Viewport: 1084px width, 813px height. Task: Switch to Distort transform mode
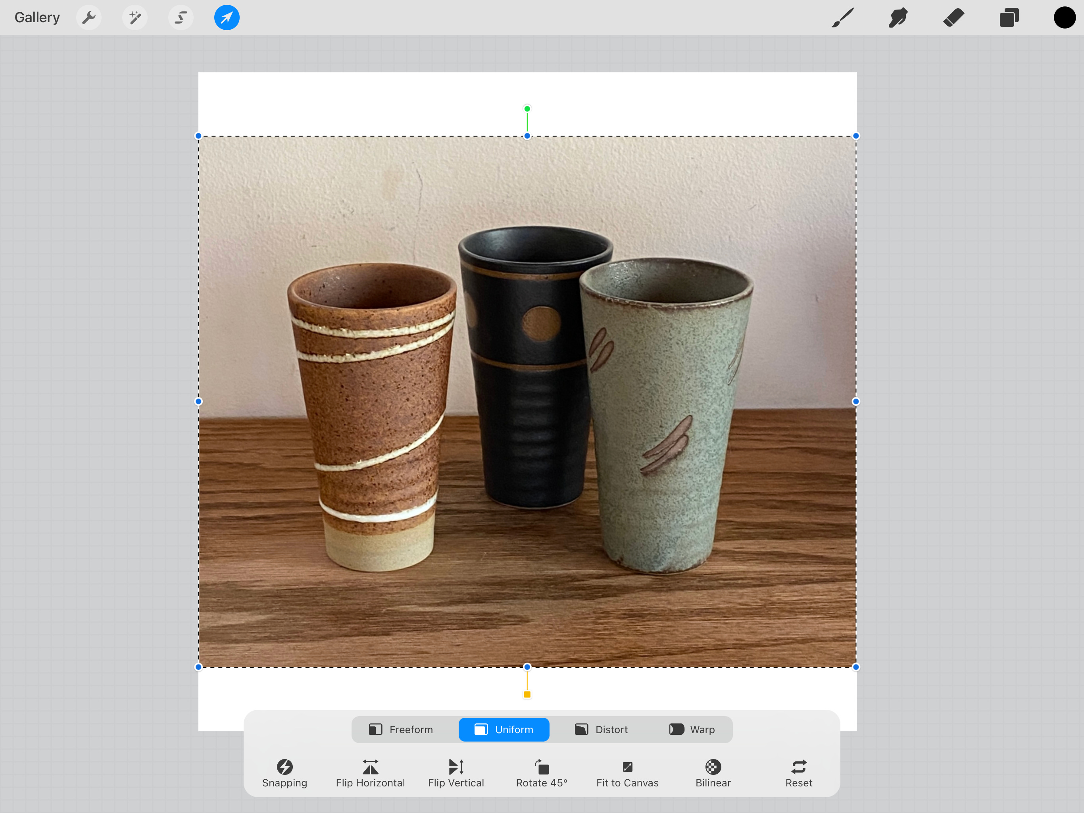click(x=601, y=729)
